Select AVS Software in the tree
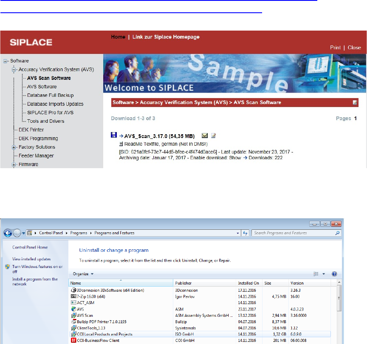 (x=42, y=87)
